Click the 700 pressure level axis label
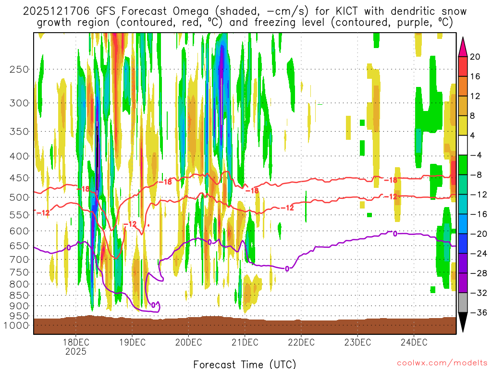492x369 pixels. pyautogui.click(x=19, y=259)
